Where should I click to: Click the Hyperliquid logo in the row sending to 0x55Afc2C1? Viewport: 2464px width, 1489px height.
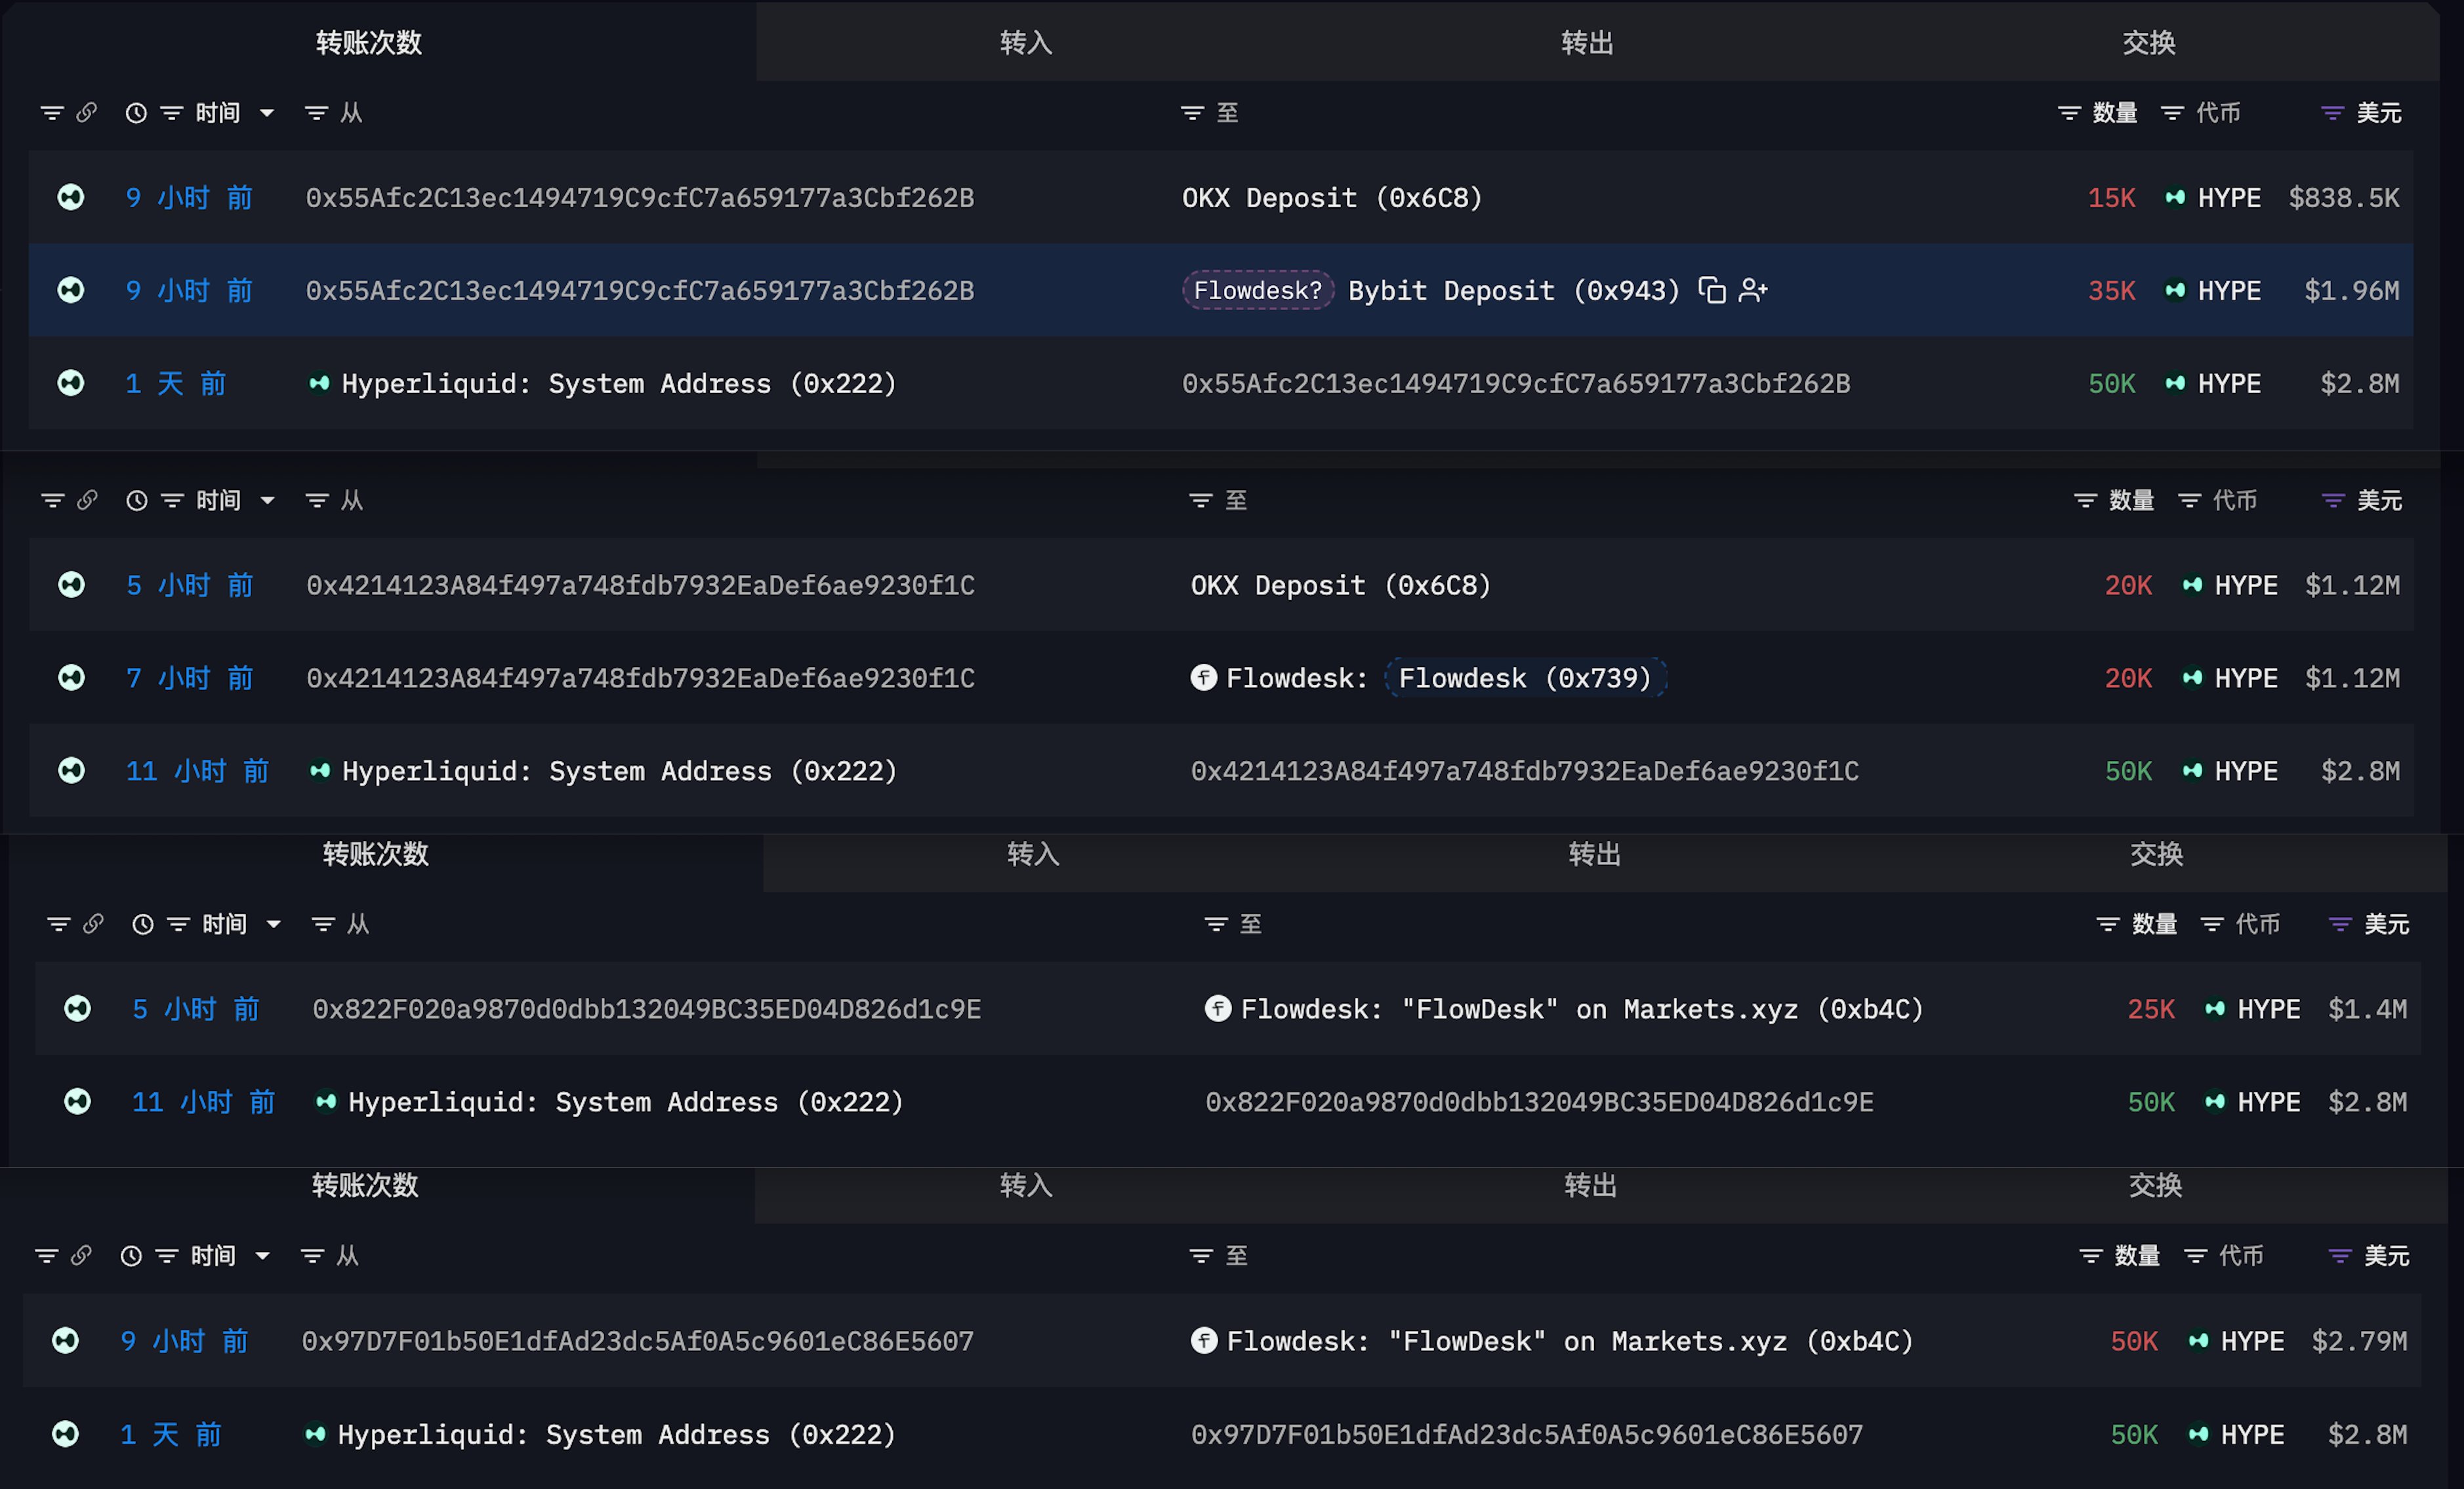[319, 383]
